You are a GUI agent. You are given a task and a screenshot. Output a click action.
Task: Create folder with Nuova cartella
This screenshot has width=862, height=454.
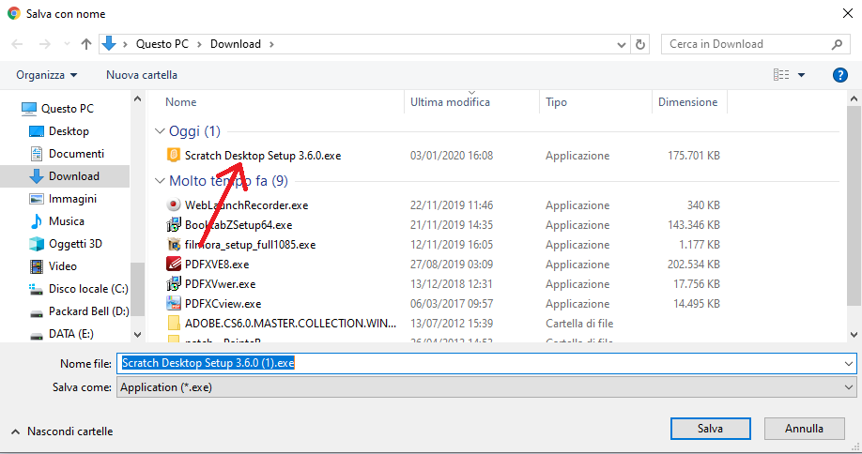point(141,75)
